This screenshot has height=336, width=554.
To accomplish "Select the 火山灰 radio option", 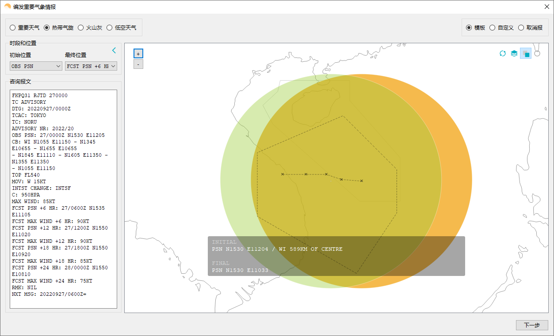I will (90, 27).
